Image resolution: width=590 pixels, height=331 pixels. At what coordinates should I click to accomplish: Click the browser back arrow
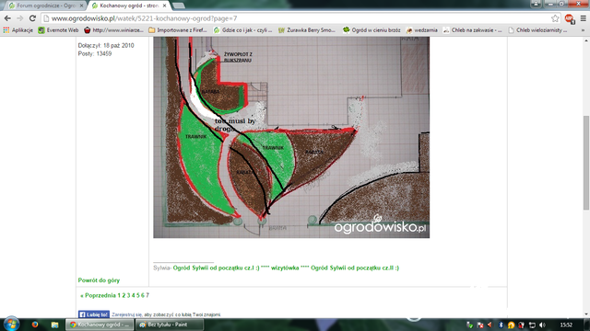[7, 18]
